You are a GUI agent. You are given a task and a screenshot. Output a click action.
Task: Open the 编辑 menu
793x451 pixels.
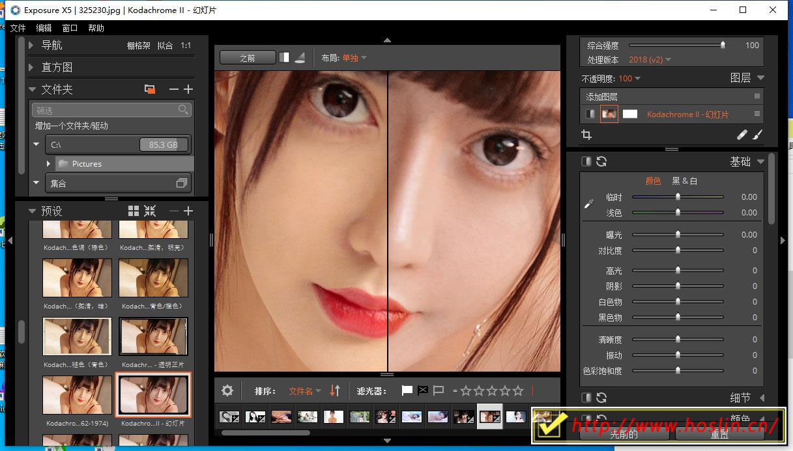pos(44,28)
